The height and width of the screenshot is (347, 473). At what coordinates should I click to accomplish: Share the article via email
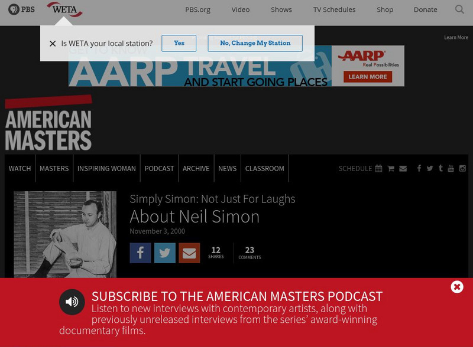point(189,253)
